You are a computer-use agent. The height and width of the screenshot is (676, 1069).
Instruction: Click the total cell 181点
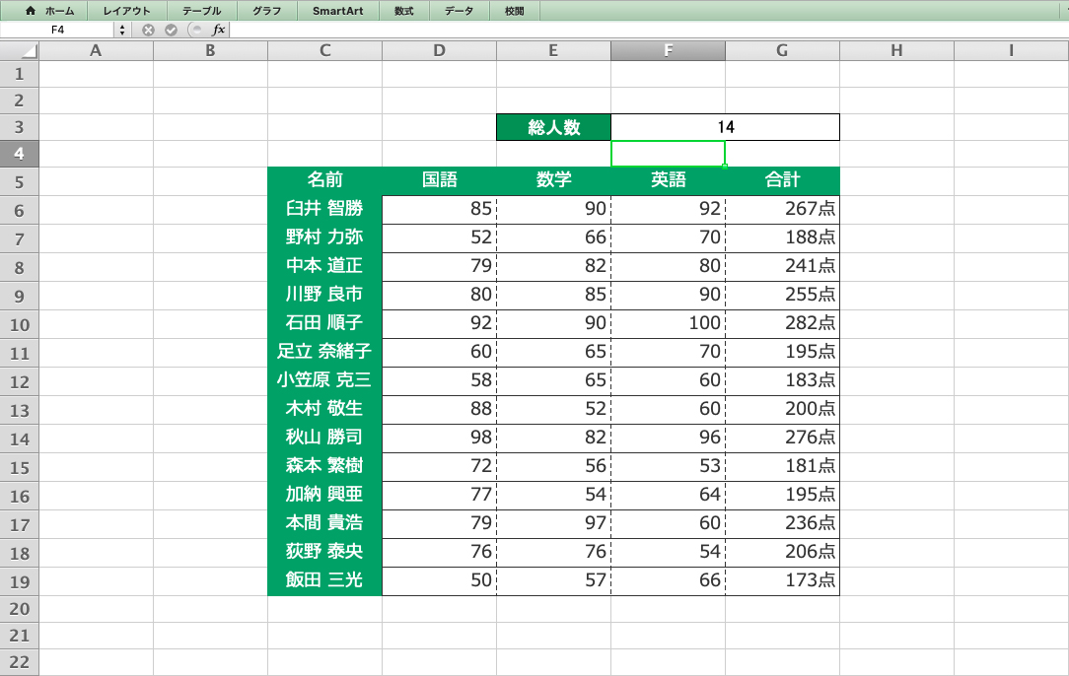(782, 467)
